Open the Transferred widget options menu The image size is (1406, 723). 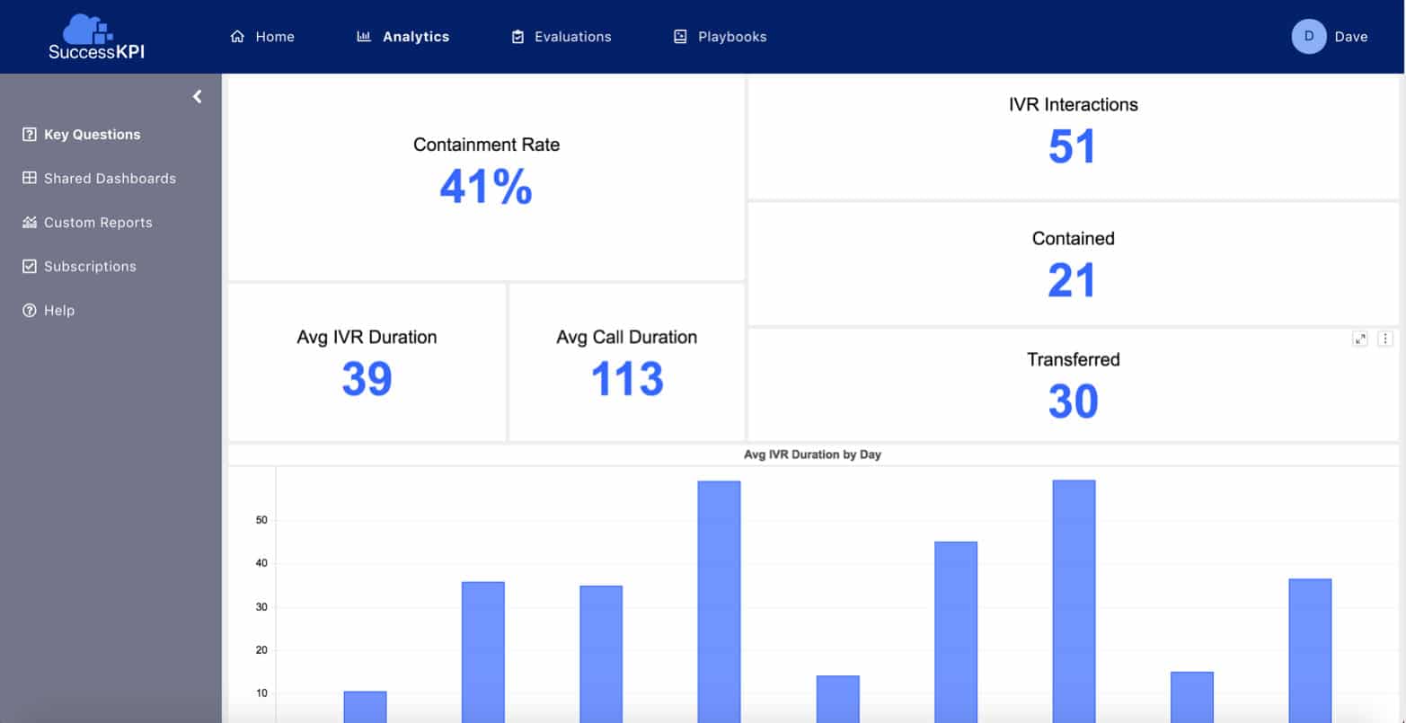1385,339
